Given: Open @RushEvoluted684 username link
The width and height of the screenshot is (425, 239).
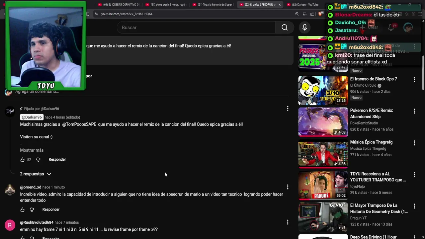Looking at the screenshot, I should click(x=37, y=222).
